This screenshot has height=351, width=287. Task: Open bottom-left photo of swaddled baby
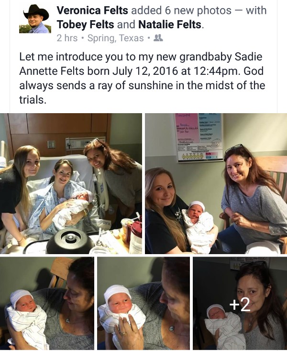click(x=47, y=304)
